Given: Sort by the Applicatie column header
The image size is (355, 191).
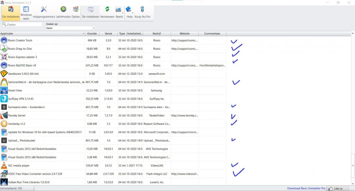Looking at the screenshot, I should [x=41, y=33].
